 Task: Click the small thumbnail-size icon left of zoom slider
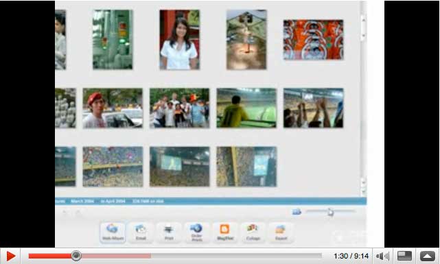(297, 212)
